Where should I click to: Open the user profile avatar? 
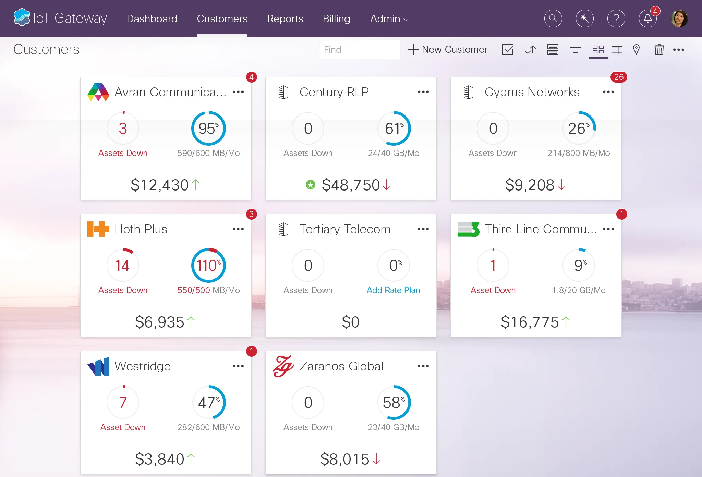coord(679,19)
